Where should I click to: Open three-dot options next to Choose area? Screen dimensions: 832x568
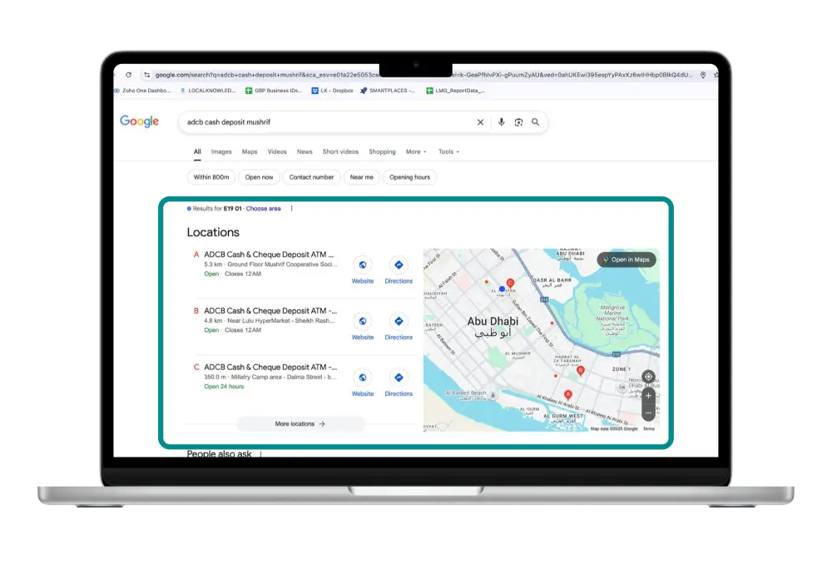click(291, 209)
